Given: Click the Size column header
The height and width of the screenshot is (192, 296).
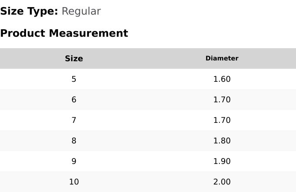Looking at the screenshot, I should [x=74, y=59].
